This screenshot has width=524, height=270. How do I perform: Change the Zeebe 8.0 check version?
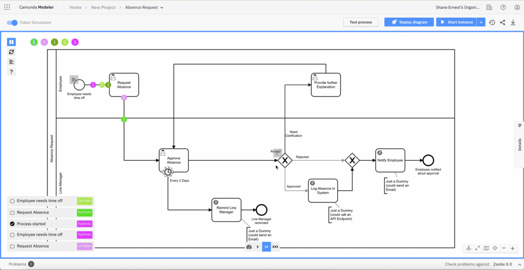pos(501,264)
